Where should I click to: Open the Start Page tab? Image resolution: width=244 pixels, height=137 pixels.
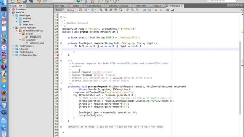59,6
